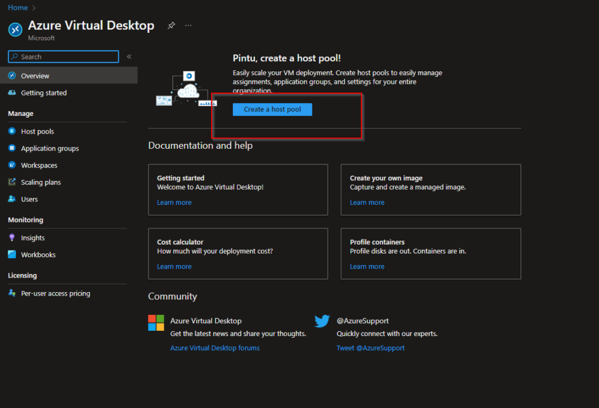Click the Documentation and help heading
The height and width of the screenshot is (408, 599).
(200, 146)
